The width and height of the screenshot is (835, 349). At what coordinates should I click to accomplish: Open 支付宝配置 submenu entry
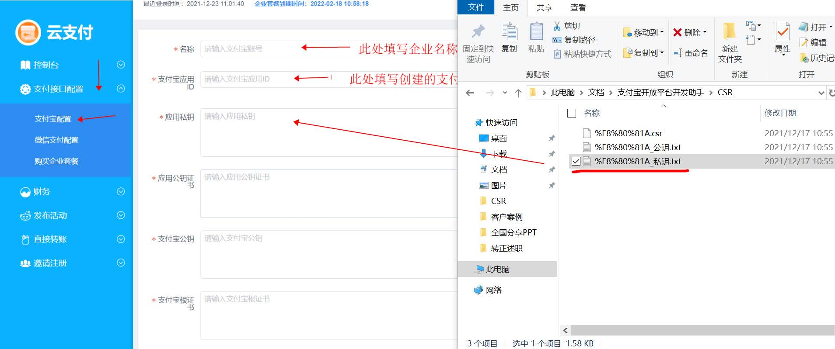point(53,119)
